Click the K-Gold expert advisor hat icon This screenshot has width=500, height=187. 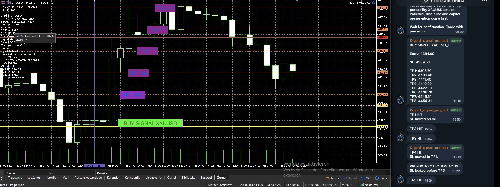[373, 3]
